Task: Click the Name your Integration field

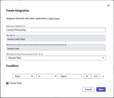Action: pyautogui.click(x=56, y=30)
